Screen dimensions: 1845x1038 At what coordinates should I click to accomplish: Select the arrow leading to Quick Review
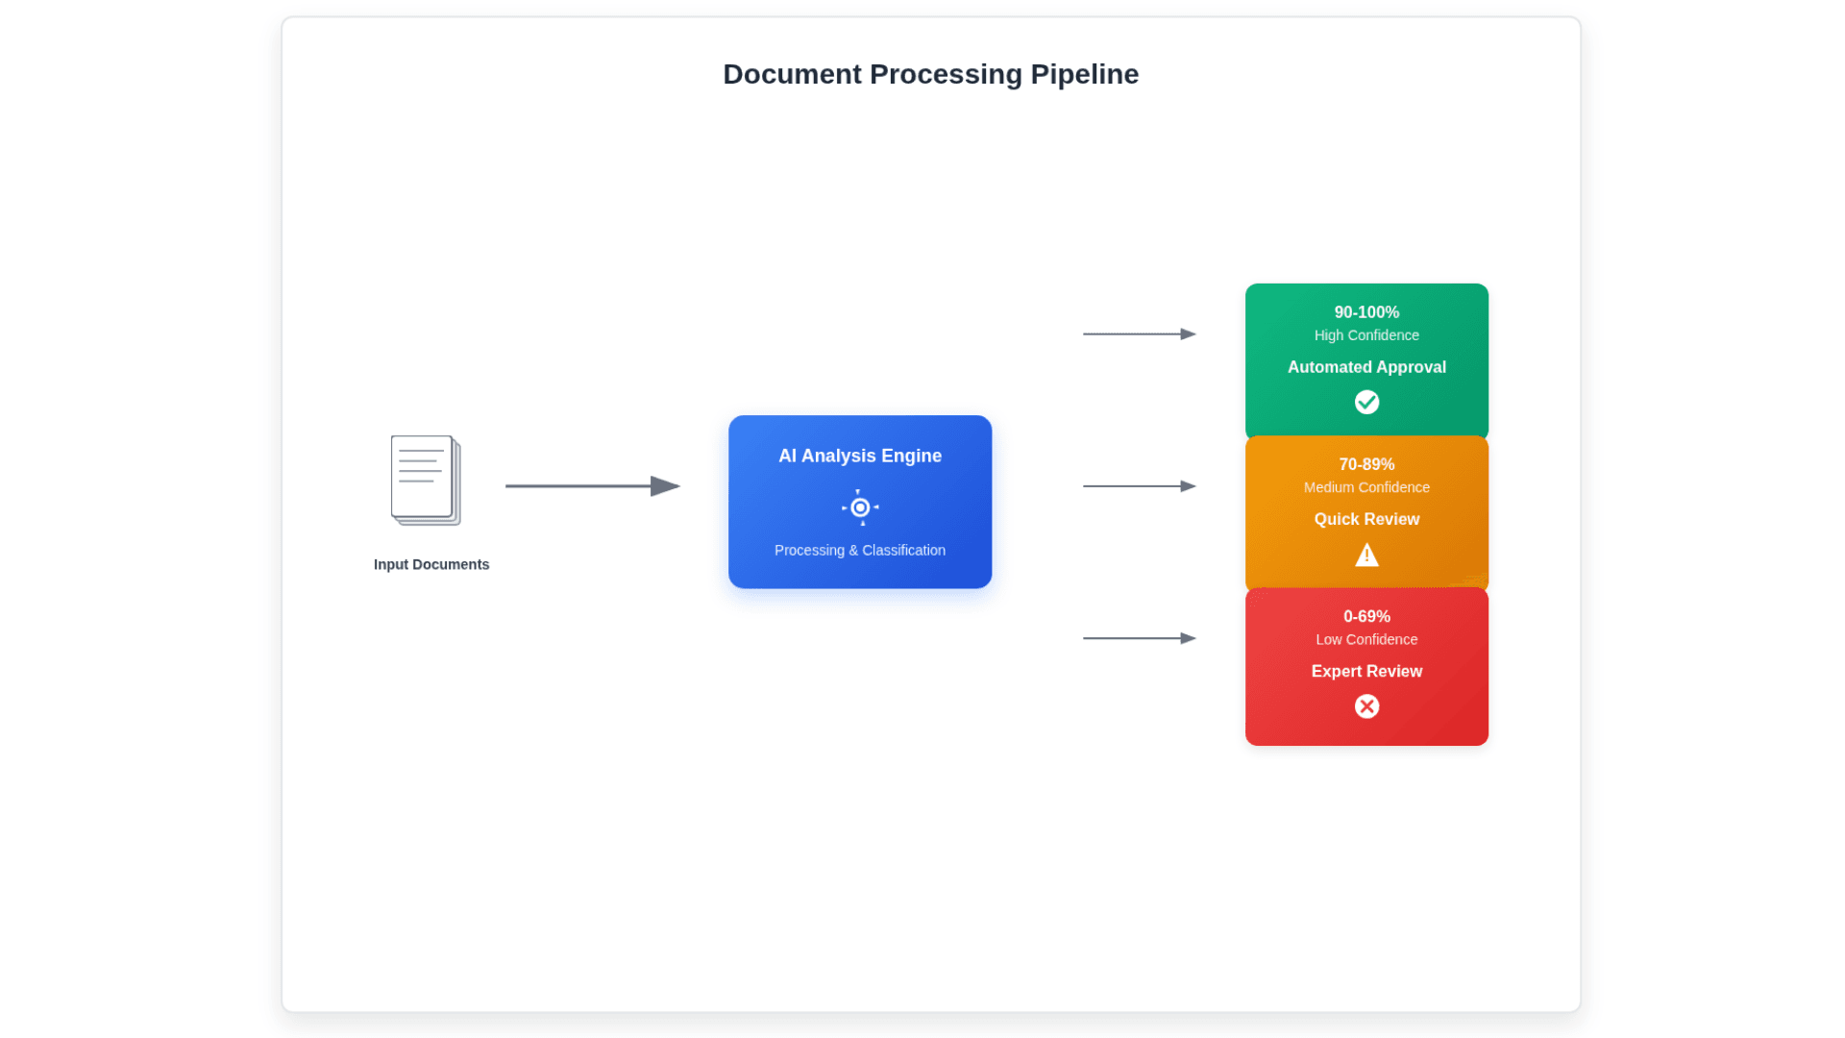[x=1139, y=485]
